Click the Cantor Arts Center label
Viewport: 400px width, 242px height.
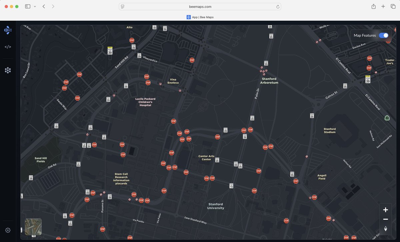(x=206, y=158)
